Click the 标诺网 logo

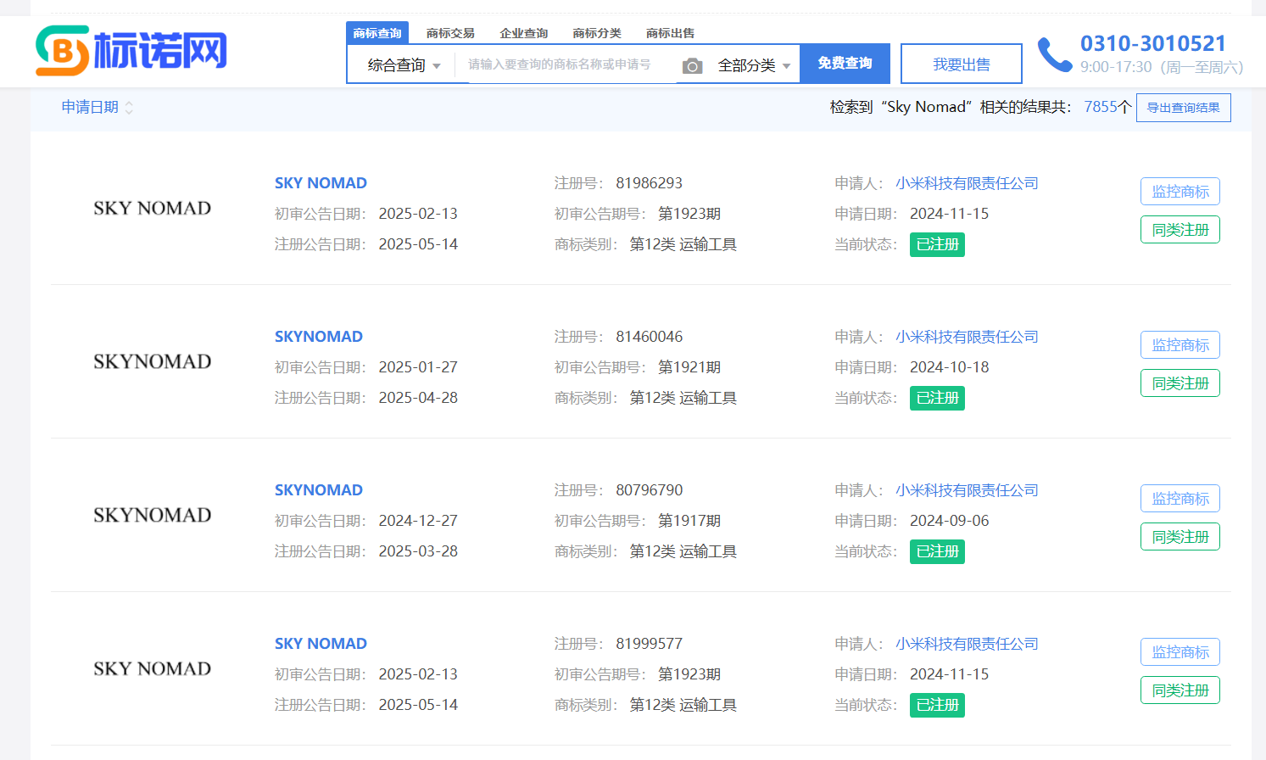coord(131,51)
